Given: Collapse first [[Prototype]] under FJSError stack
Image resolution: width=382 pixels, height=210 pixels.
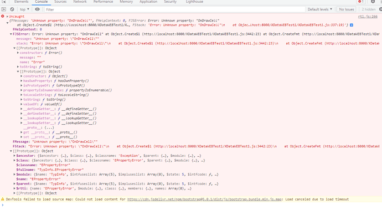Looking at the screenshot, I should (14, 48).
